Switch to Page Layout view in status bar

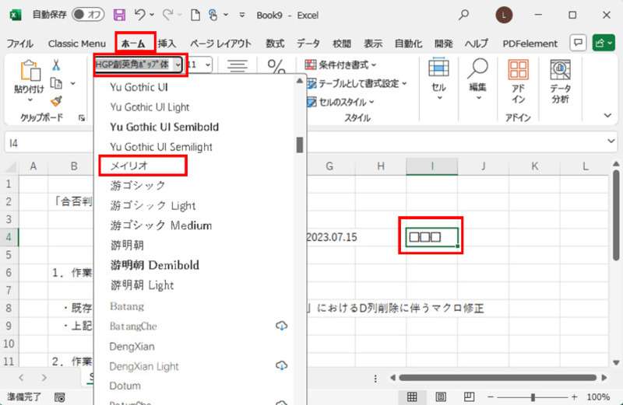click(441, 397)
